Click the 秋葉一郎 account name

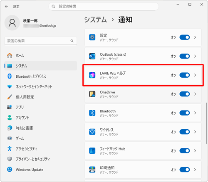30,21
